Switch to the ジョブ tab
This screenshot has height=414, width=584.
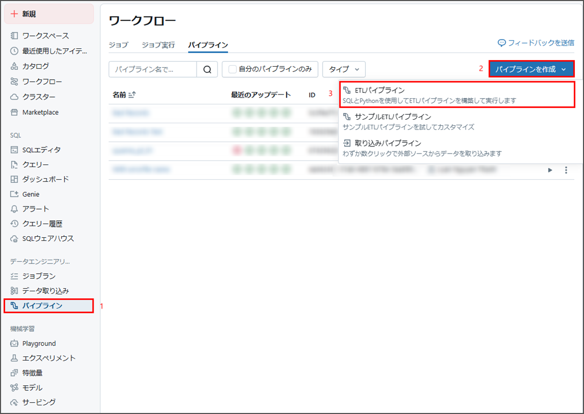[118, 45]
